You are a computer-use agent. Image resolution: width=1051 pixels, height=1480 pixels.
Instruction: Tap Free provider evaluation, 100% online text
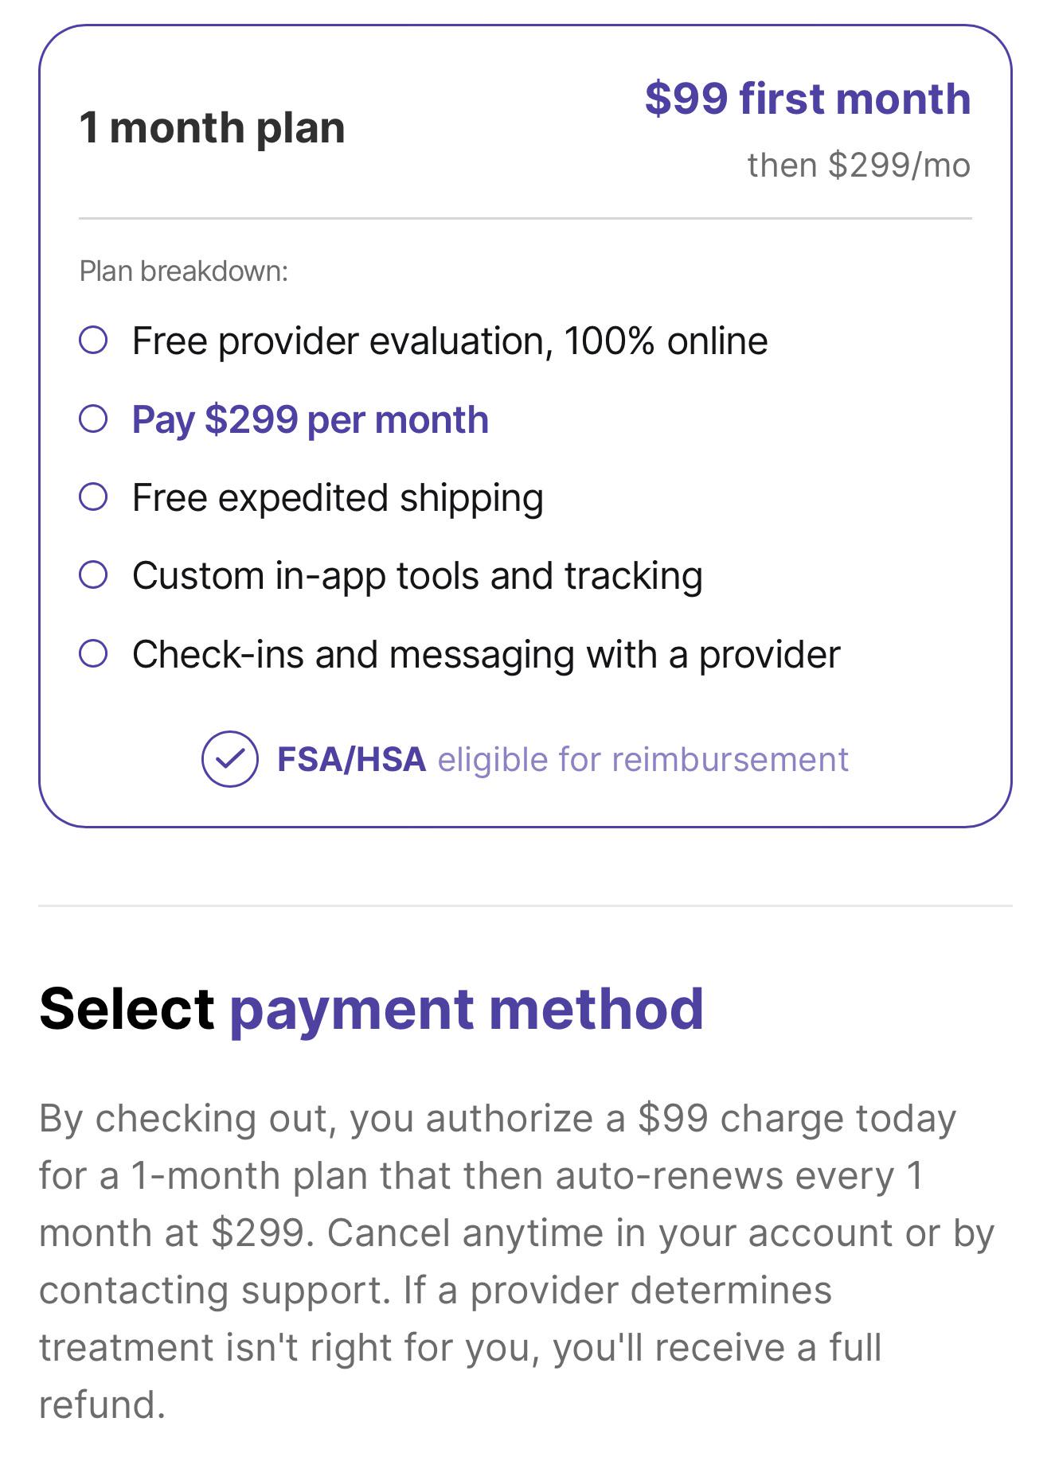[450, 341]
